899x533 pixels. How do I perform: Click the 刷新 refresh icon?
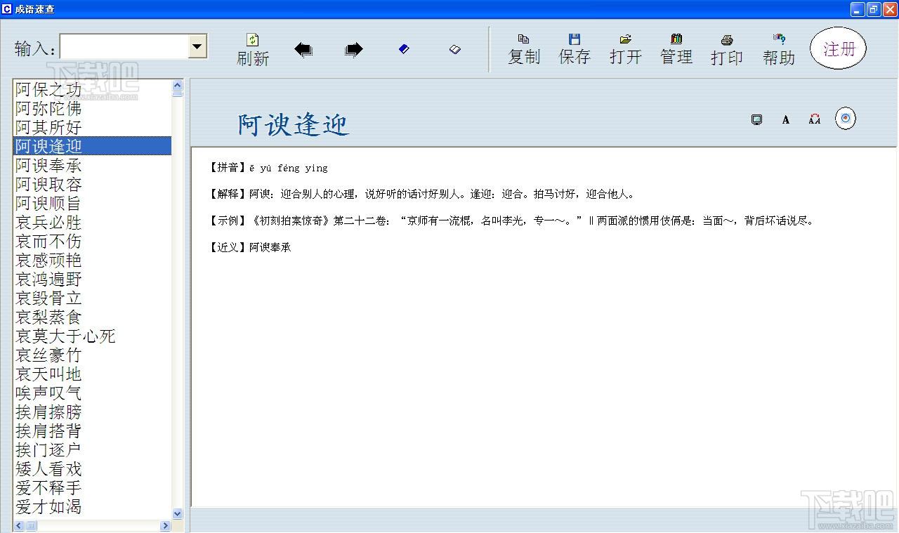pyautogui.click(x=253, y=41)
